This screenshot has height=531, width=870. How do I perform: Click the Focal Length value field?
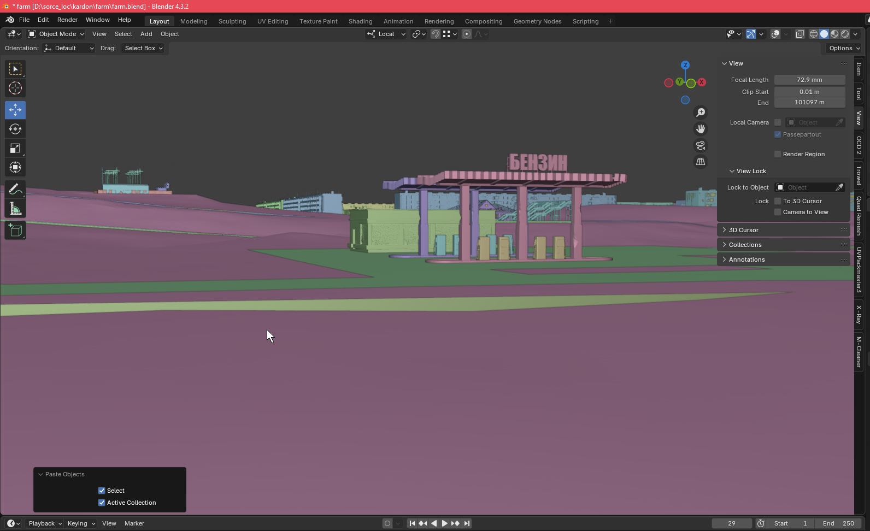coord(809,80)
